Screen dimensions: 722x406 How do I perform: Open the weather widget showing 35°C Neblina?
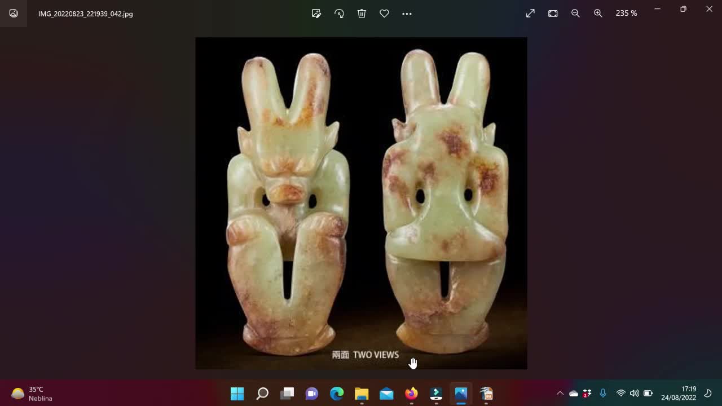[32, 394]
